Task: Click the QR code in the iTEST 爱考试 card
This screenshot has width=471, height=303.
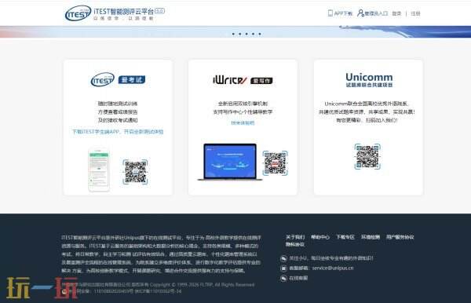Action: click(135, 172)
